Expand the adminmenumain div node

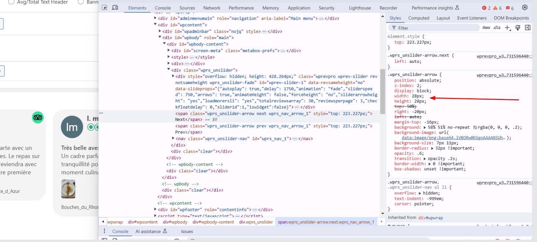156,18
